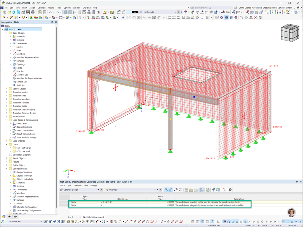Viewport: 303px width, 227px height.
Task: Collapse the Load Cases & Combinations folder
Action: 7,120
